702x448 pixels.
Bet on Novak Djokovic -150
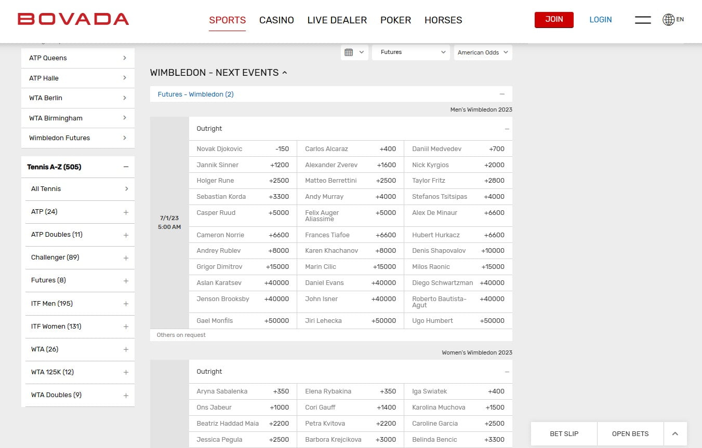[243, 149]
